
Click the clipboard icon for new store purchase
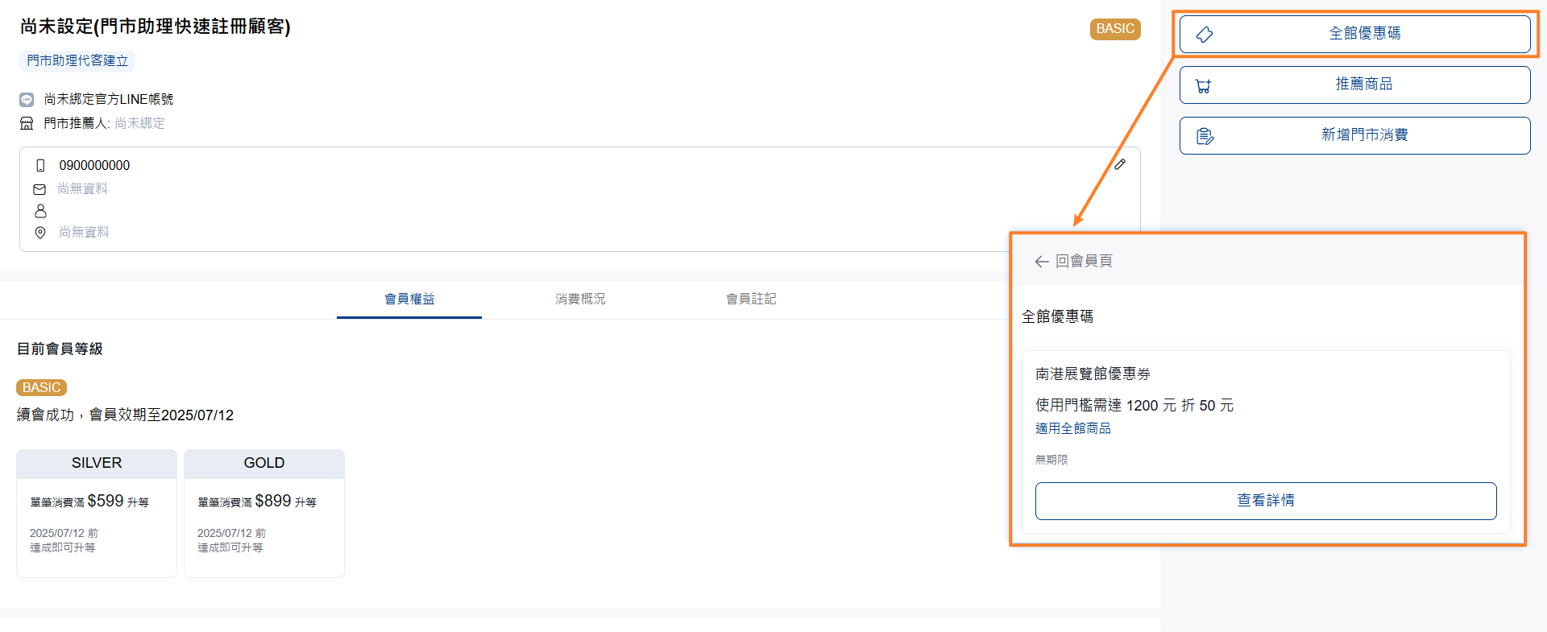[x=1205, y=136]
